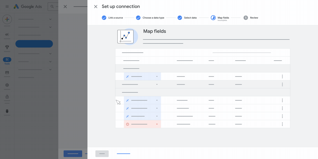This screenshot has width=318, height=159.
Task: Click the Google Ads logo
Action: click(28, 7)
